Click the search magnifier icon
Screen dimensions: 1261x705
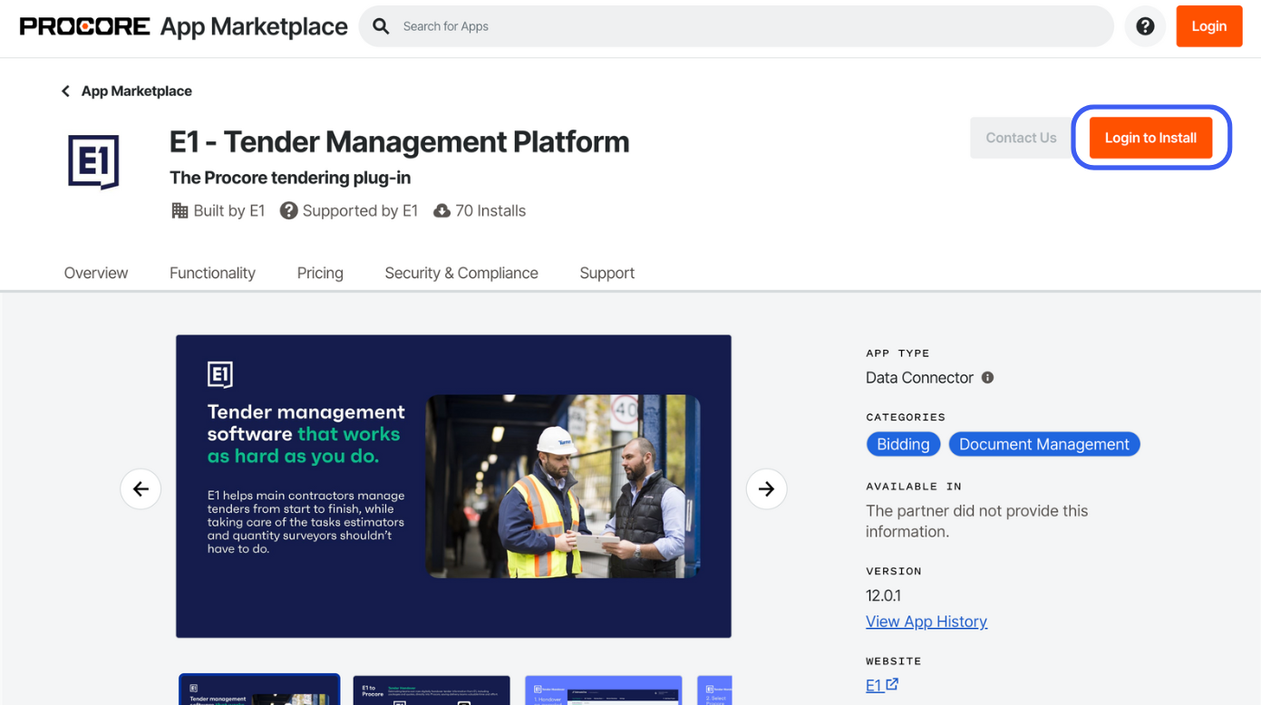(382, 26)
